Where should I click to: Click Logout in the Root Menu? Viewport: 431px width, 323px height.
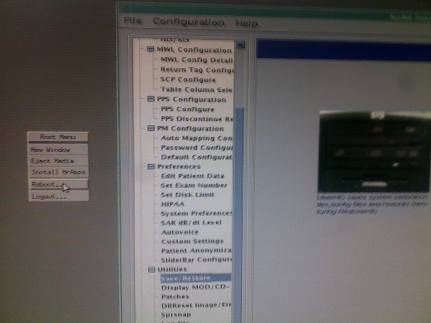49,196
